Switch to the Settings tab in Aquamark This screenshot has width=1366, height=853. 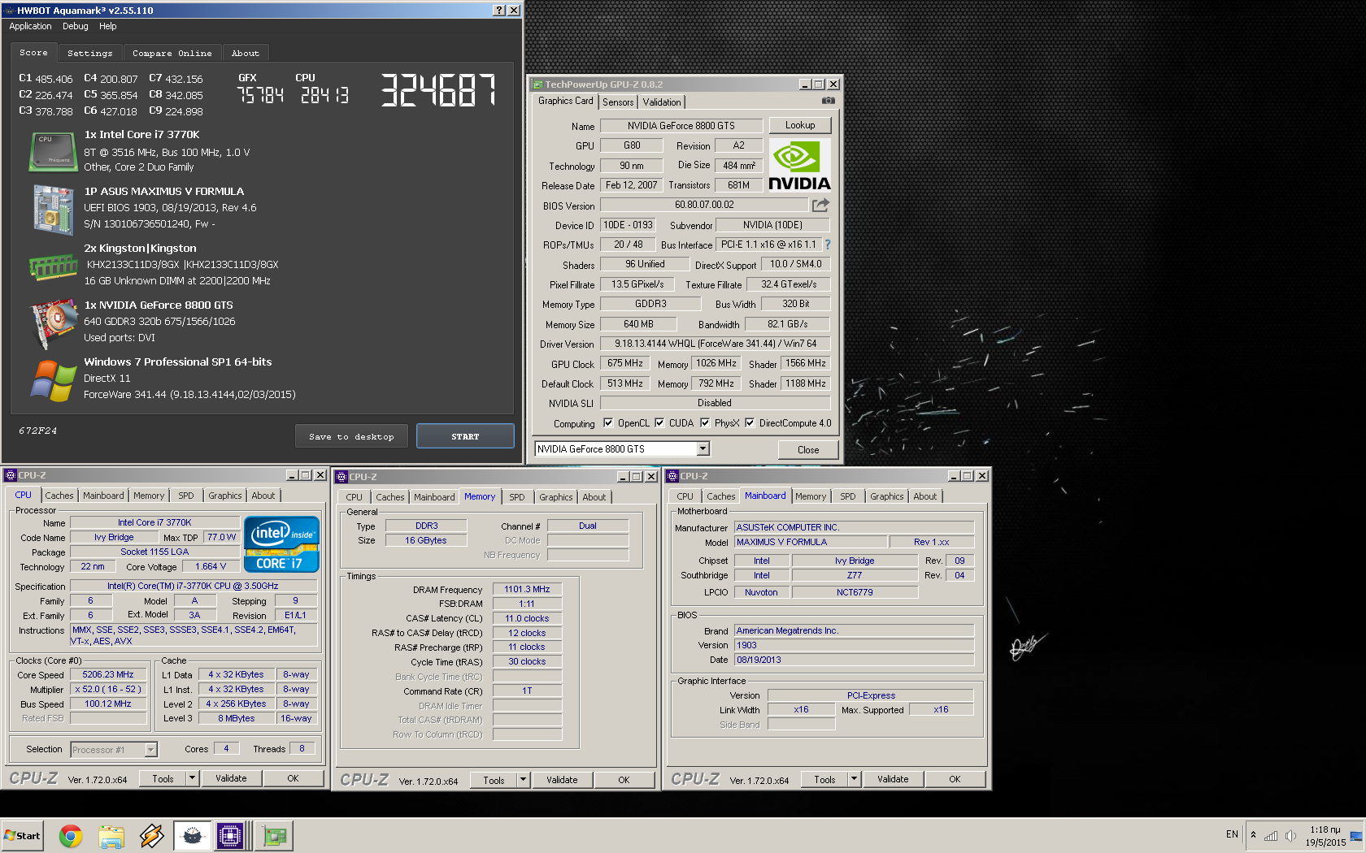click(x=90, y=53)
